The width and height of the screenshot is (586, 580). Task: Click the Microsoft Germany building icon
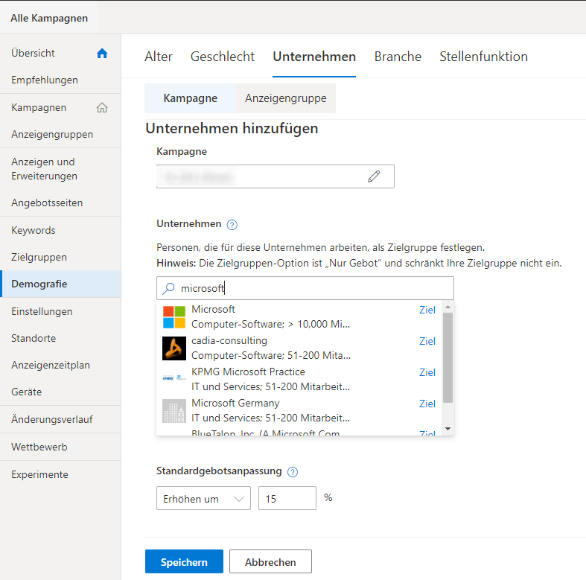pos(174,411)
